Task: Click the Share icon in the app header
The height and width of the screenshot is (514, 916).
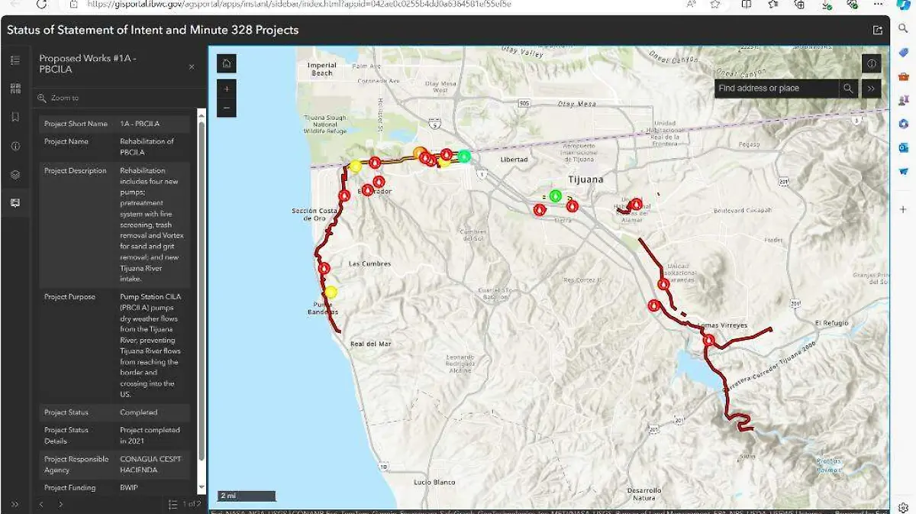Action: 878,31
